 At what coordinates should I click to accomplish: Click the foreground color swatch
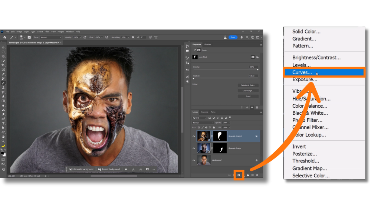[x=2, y=153]
